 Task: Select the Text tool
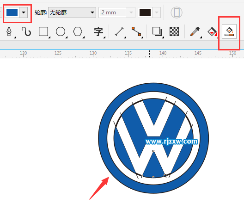[98, 31]
